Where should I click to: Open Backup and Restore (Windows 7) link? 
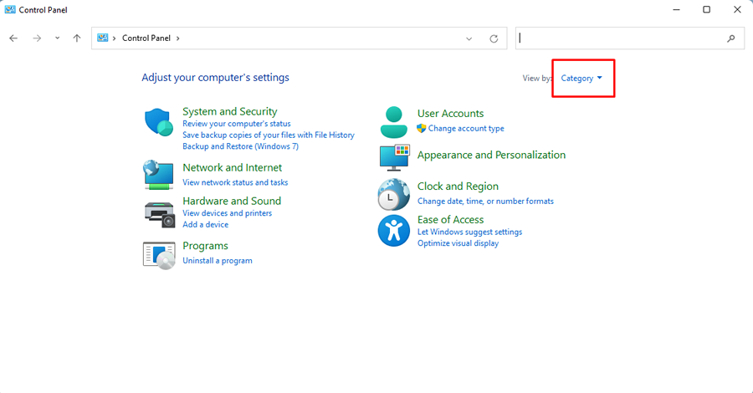click(240, 146)
